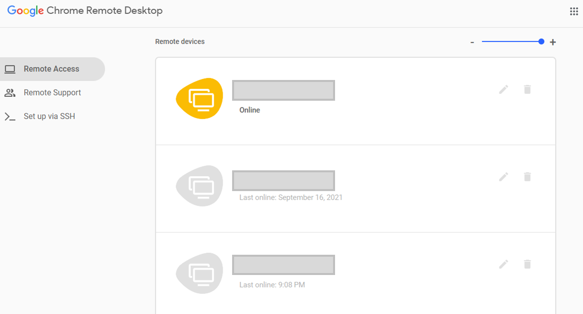The height and width of the screenshot is (314, 583).
Task: Click the laptop icon beside Remote Access
Action: pos(10,69)
